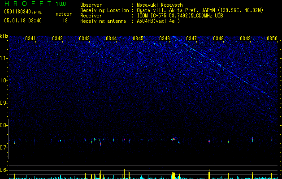This screenshot has height=179, width=282.
Task: Click the 0.8 kHz axis label
Action: pyautogui.click(x=4, y=125)
